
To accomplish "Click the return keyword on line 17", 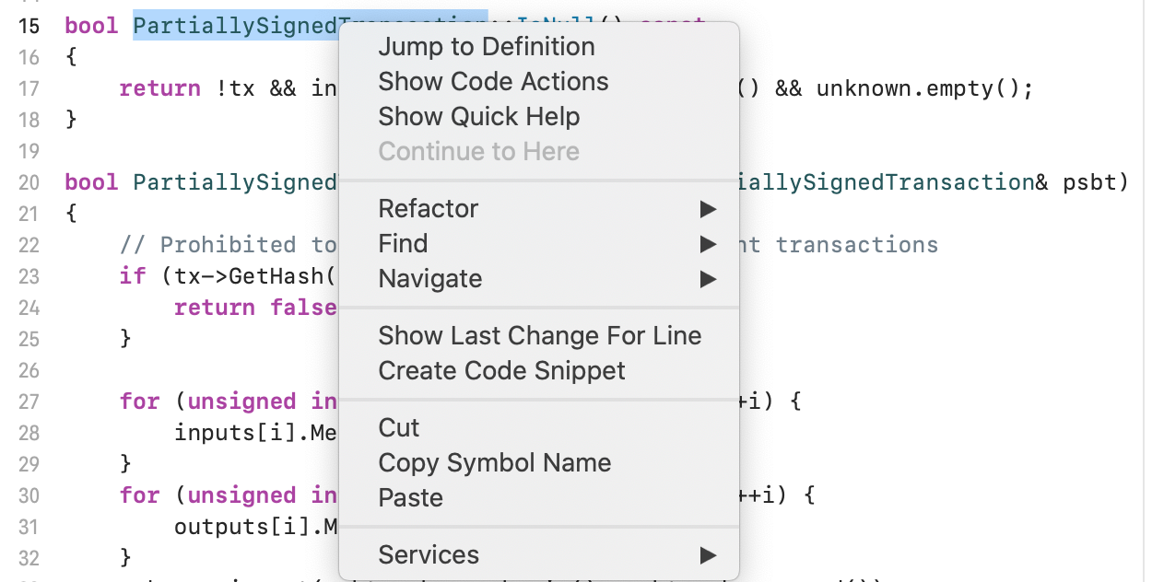I will coord(159,88).
